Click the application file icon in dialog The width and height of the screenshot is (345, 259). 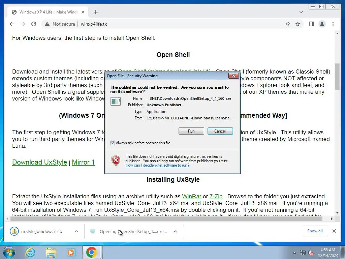[x=116, y=101]
